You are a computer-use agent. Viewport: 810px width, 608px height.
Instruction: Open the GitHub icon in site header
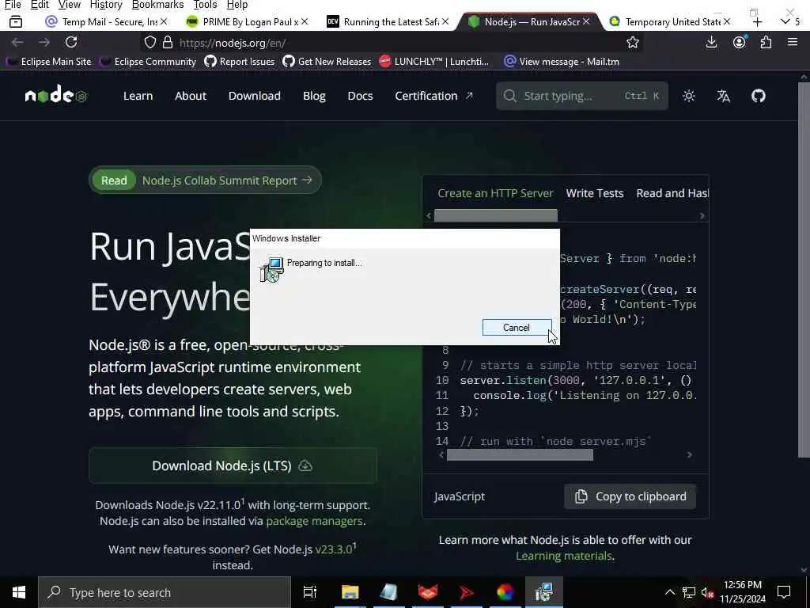coord(758,96)
